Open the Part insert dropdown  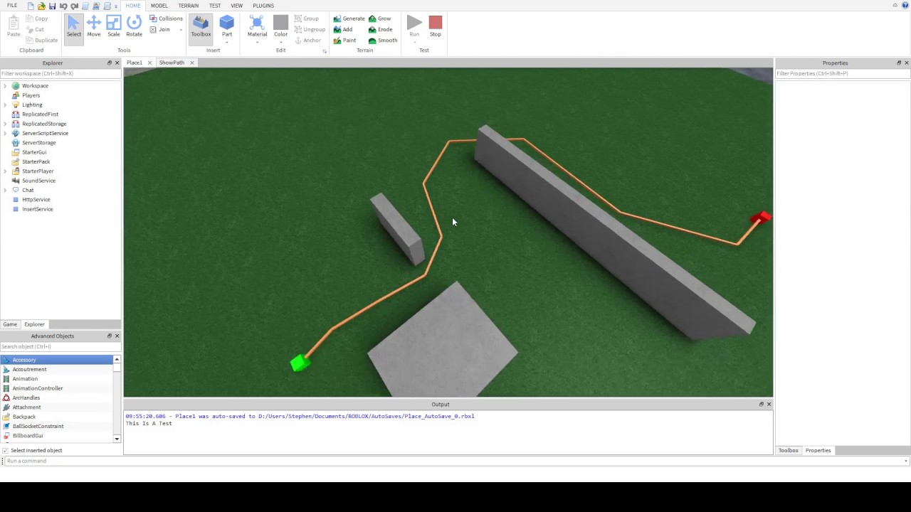point(226,43)
